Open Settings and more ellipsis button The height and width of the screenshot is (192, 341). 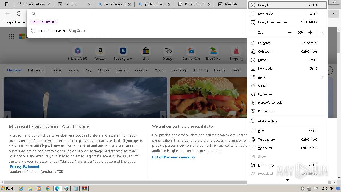pos(334,14)
